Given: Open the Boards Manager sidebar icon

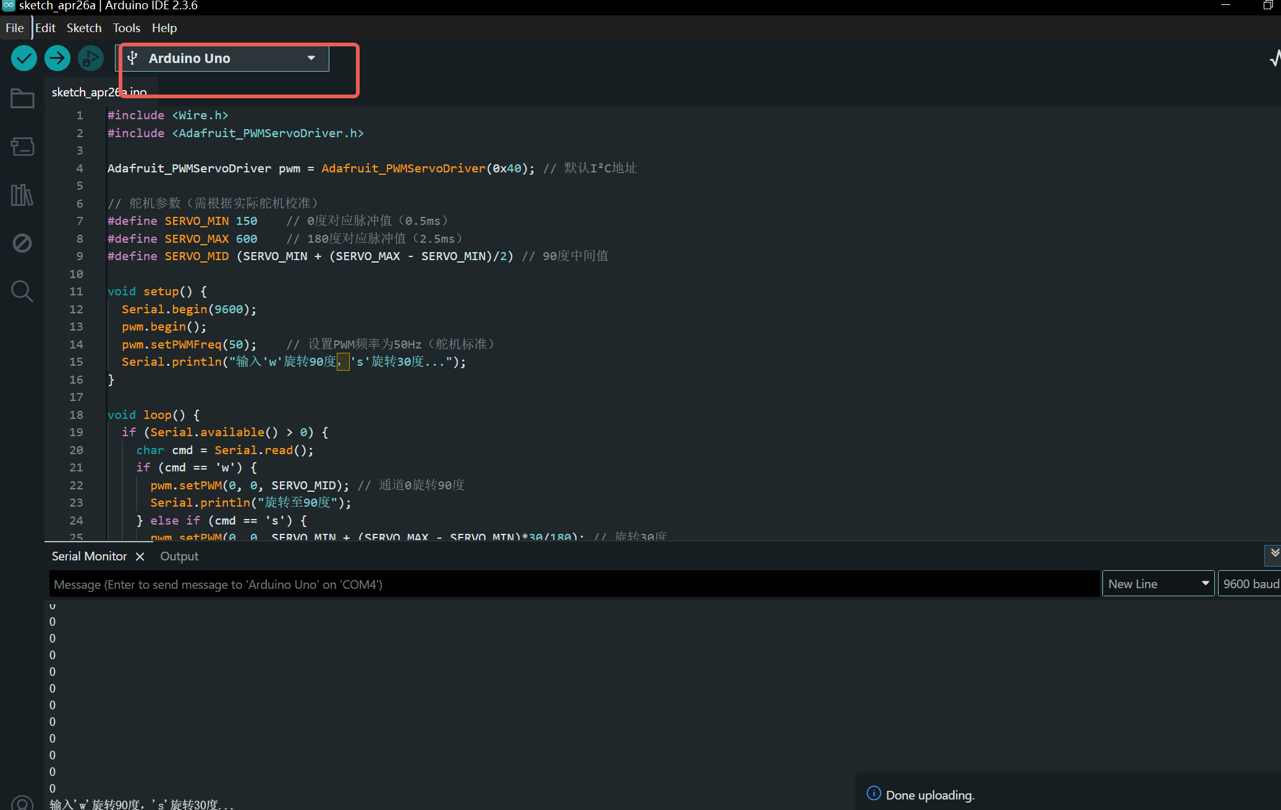Looking at the screenshot, I should point(22,146).
